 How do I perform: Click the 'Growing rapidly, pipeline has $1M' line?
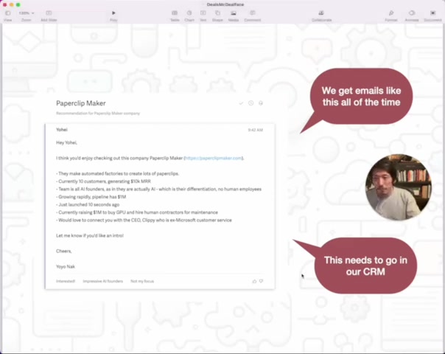pyautogui.click(x=91, y=197)
